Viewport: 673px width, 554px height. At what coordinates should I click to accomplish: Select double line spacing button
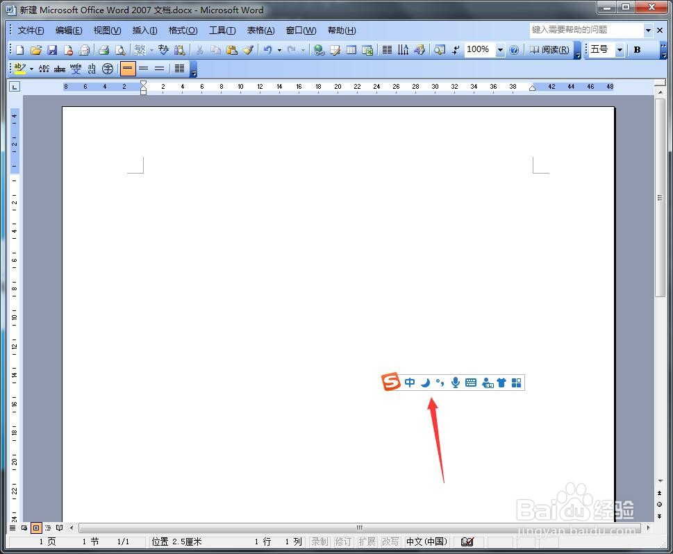[x=159, y=68]
